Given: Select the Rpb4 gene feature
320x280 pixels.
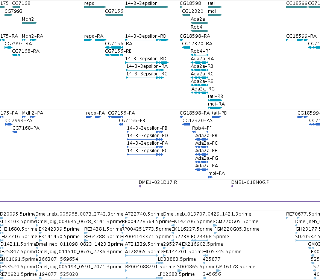Looking at the screenshot, I should 199,31.
